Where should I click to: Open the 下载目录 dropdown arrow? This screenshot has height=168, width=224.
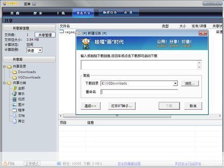[175, 83]
